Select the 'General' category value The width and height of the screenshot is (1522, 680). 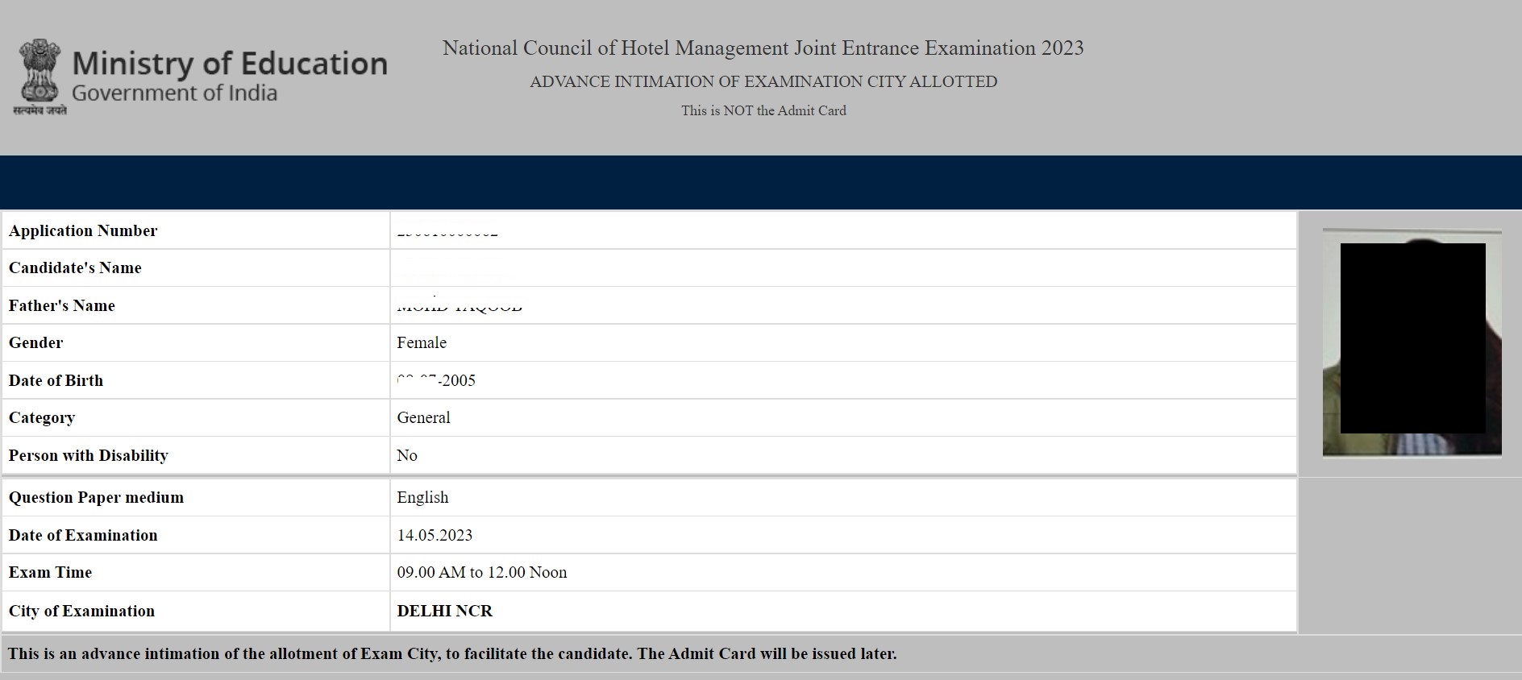coord(423,418)
